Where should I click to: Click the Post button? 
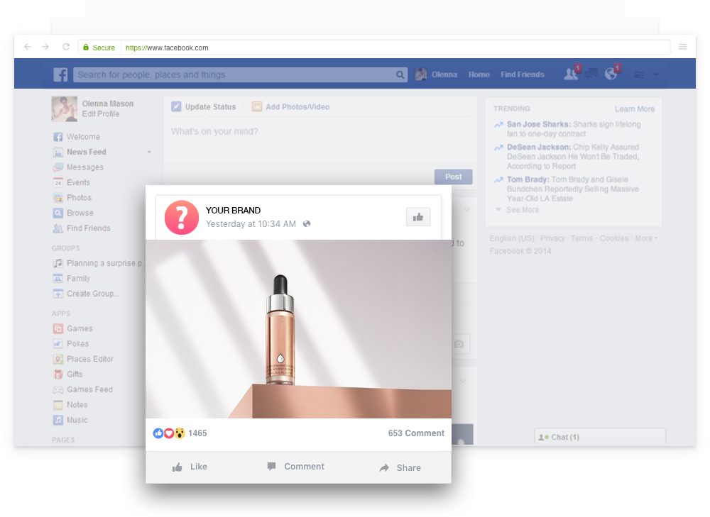pyautogui.click(x=453, y=177)
